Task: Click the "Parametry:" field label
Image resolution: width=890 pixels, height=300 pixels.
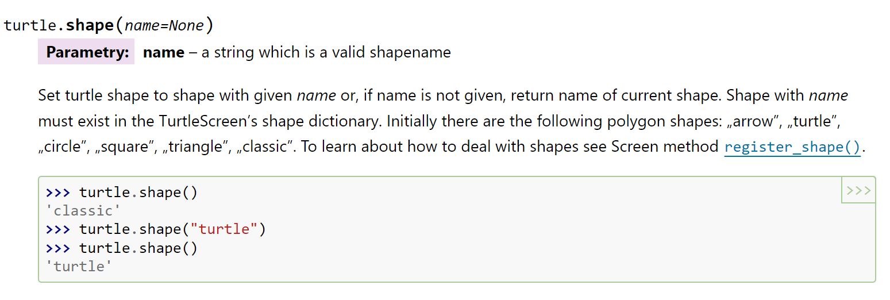Action: (87, 52)
